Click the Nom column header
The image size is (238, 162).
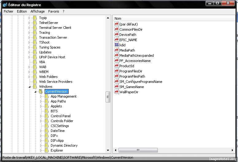coord(174,18)
